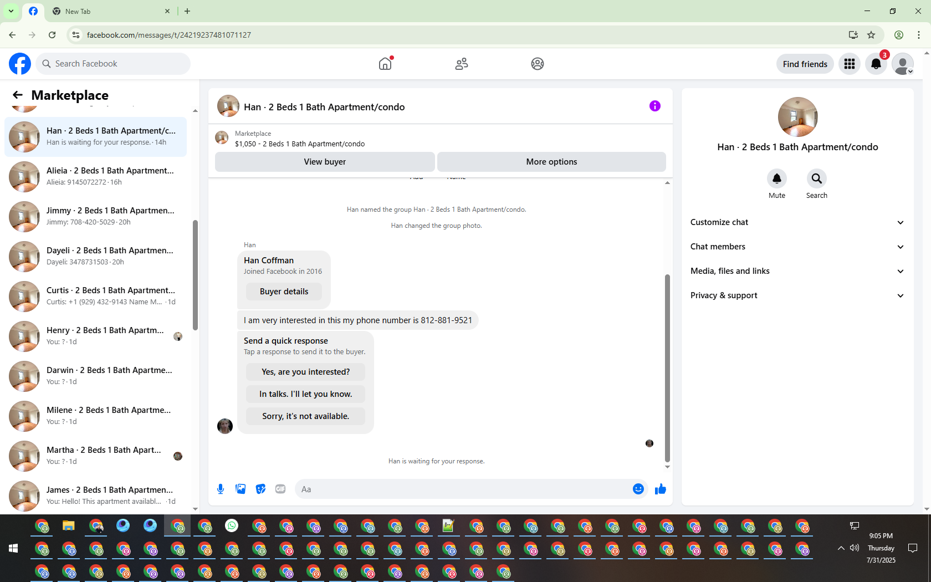The image size is (931, 582).
Task: Focus the Search Facebook field
Action: pyautogui.click(x=113, y=64)
